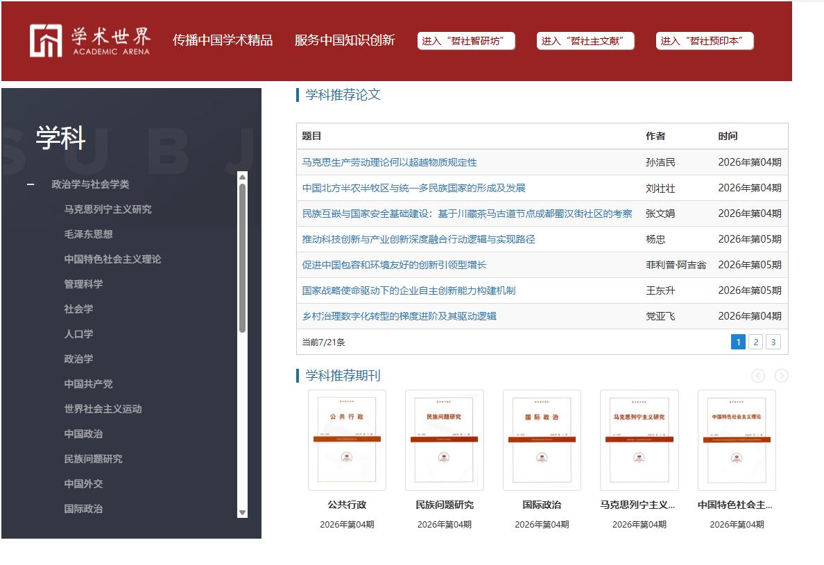
Task: Open 进入"哲社预印本" button
Action: [x=705, y=41]
